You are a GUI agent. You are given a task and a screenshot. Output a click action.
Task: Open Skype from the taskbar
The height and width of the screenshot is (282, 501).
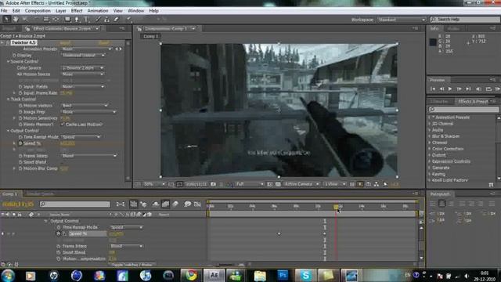(305, 275)
